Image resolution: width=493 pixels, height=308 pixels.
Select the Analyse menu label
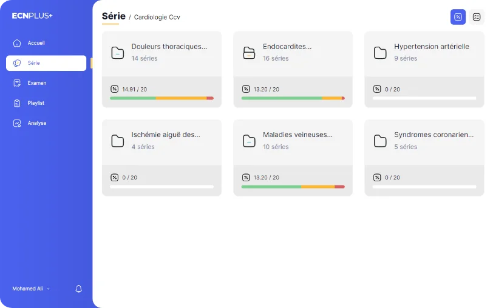click(x=37, y=123)
